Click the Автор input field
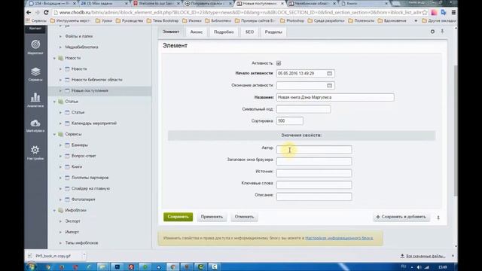Viewport: 482px width, 271px height. 314,150
